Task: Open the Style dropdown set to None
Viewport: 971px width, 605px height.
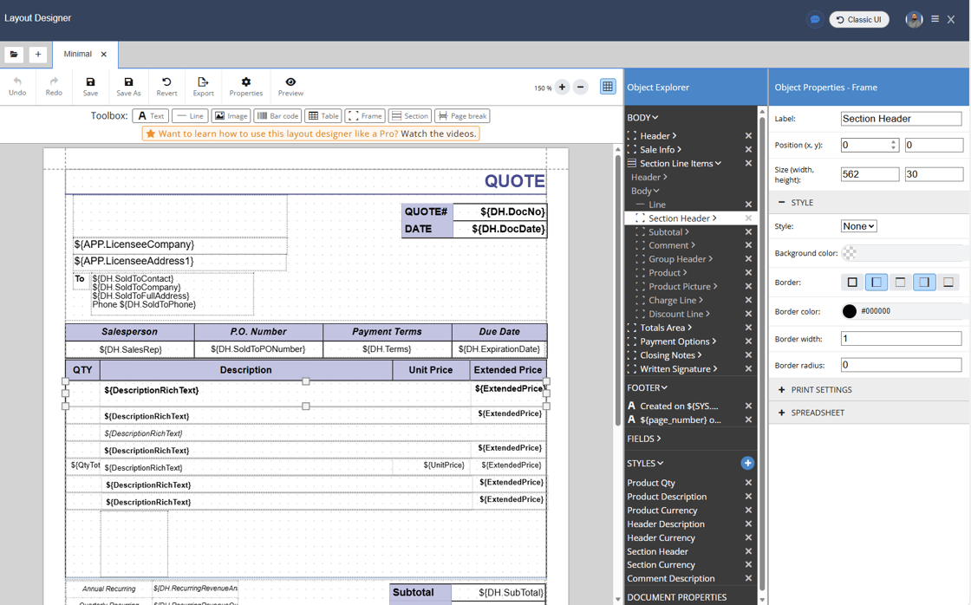Action: [x=858, y=226]
